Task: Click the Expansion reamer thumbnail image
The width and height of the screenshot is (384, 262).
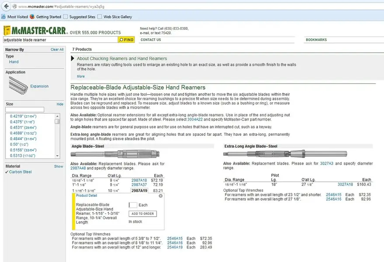Action: 18,86
